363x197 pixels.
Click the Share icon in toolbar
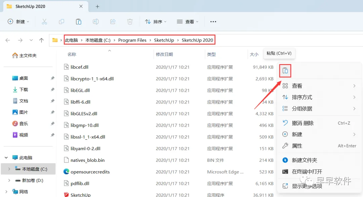tap(113, 22)
